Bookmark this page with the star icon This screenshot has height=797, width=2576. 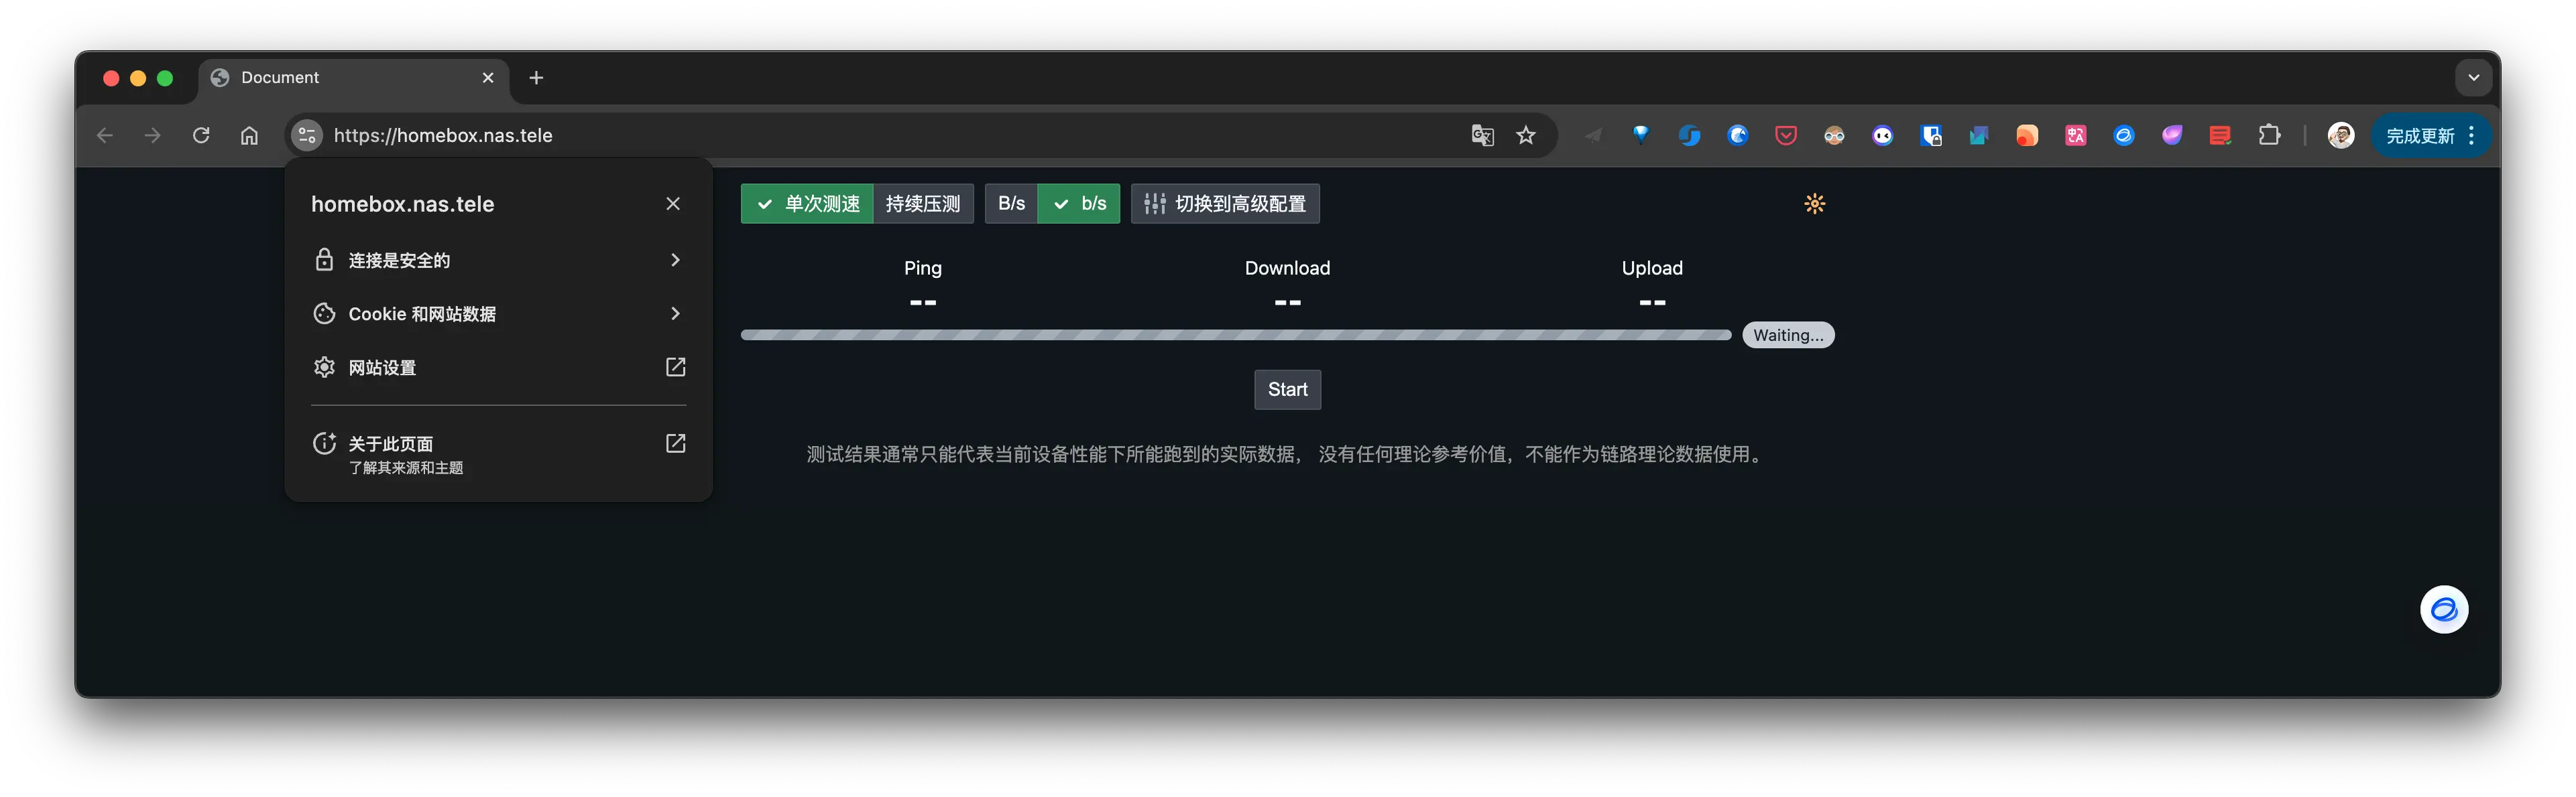click(1525, 135)
